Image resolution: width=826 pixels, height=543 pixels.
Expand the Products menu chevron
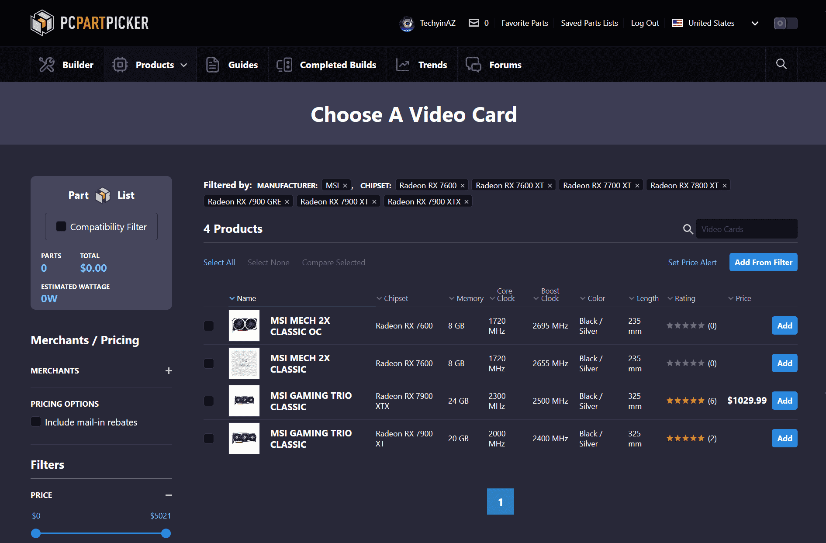(x=184, y=65)
